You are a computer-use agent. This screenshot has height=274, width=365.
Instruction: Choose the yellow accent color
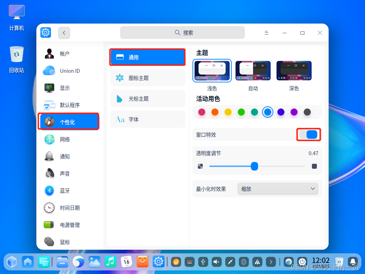click(228, 112)
